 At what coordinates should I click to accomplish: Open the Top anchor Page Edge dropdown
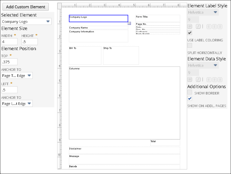(17, 75)
